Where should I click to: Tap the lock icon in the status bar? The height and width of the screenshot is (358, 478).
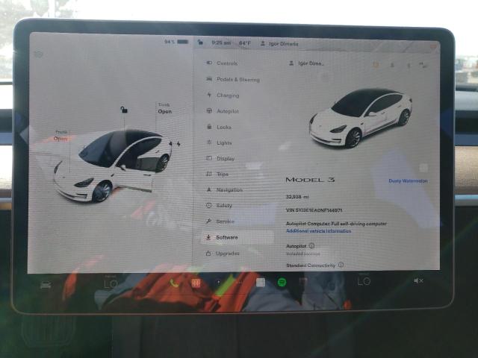click(x=200, y=42)
